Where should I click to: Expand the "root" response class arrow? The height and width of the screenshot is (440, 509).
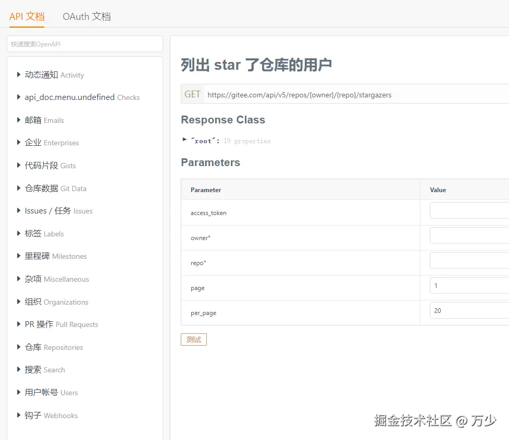[185, 140]
